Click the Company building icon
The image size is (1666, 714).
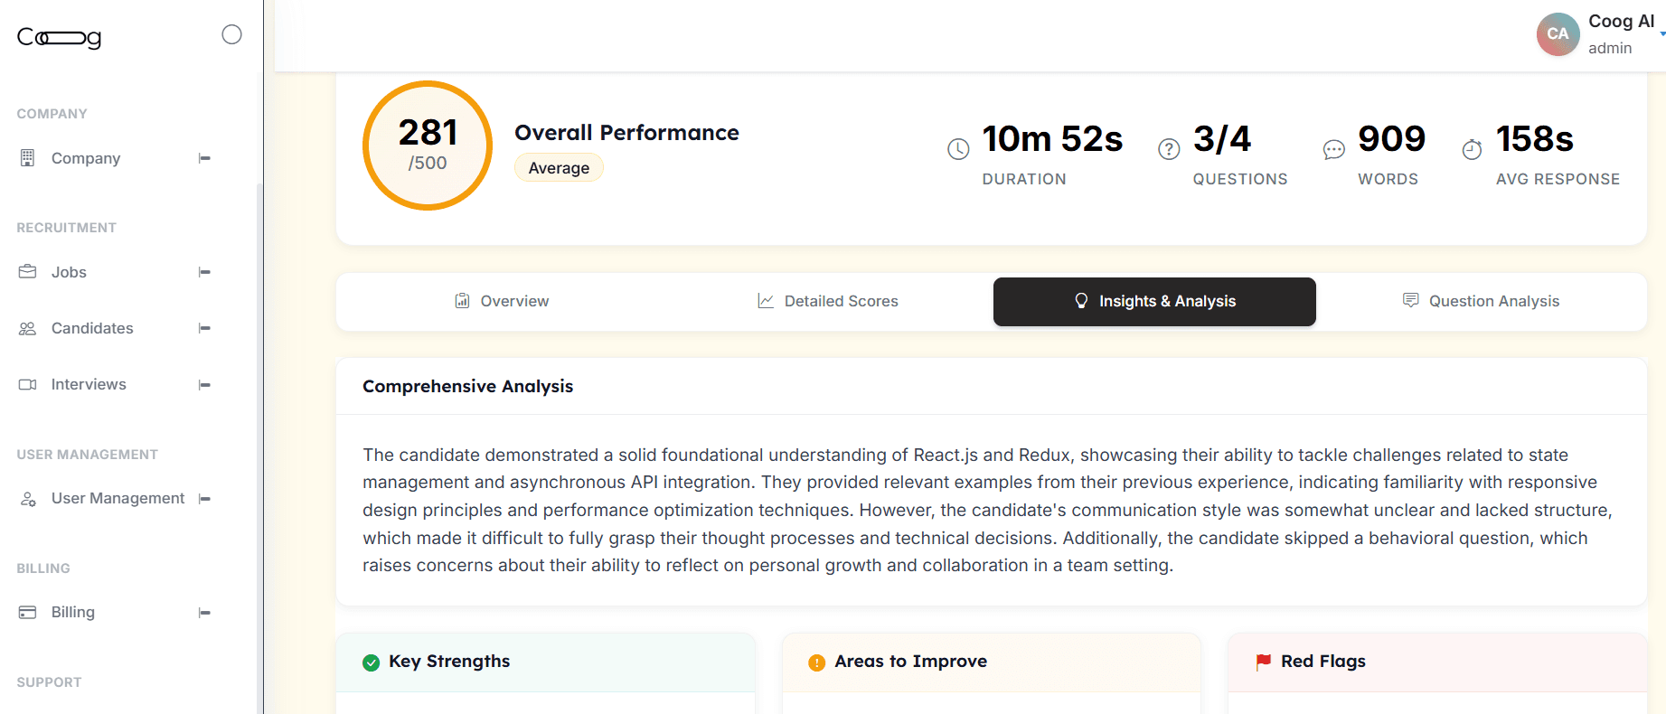tap(27, 158)
